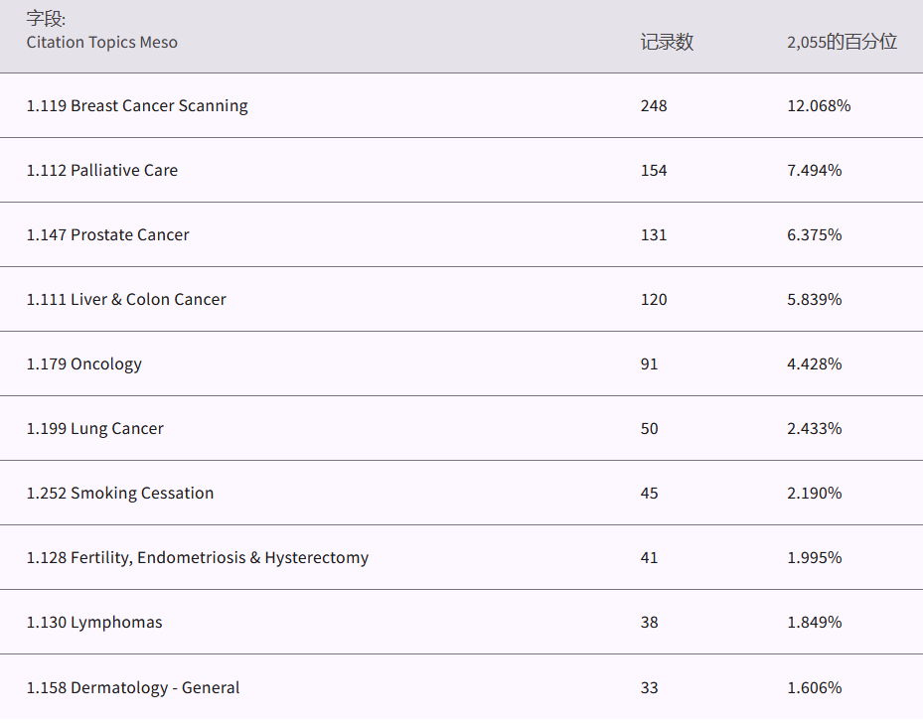Select the 1.130 Lymphomas topic

coord(94,622)
